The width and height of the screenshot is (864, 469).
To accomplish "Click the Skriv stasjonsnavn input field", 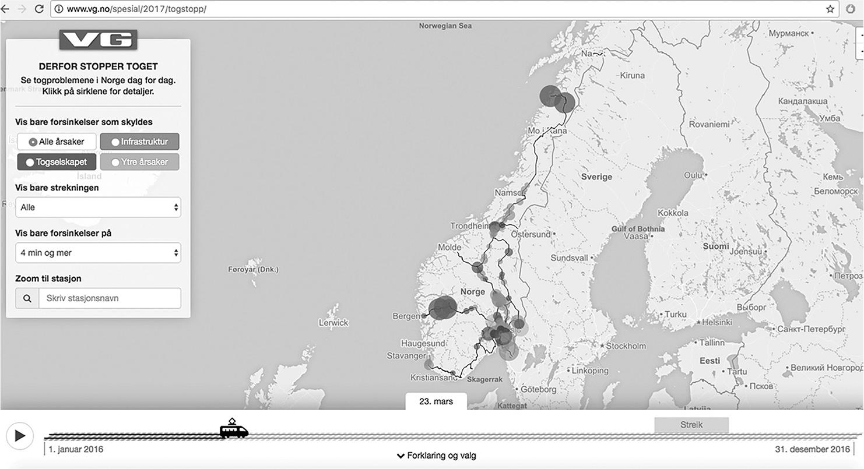I will tap(110, 298).
